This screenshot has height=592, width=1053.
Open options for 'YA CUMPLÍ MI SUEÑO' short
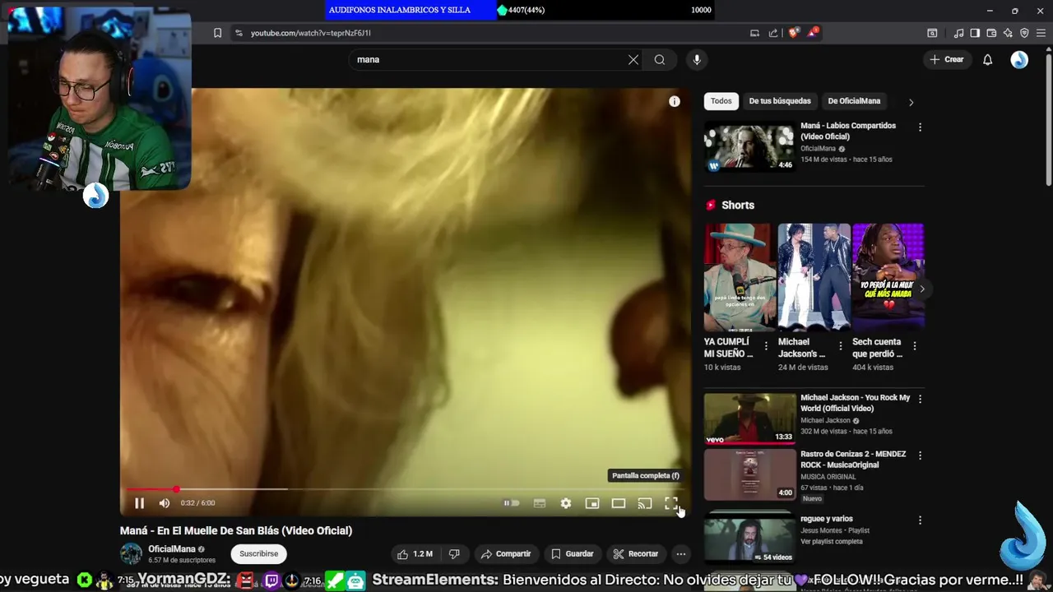(x=767, y=346)
